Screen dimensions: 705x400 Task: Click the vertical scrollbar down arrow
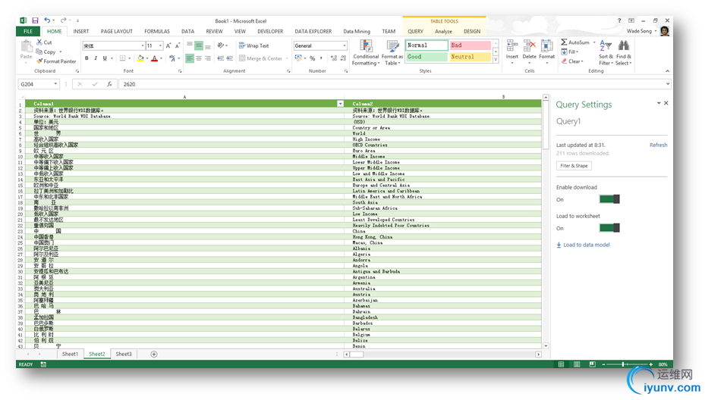pos(546,345)
